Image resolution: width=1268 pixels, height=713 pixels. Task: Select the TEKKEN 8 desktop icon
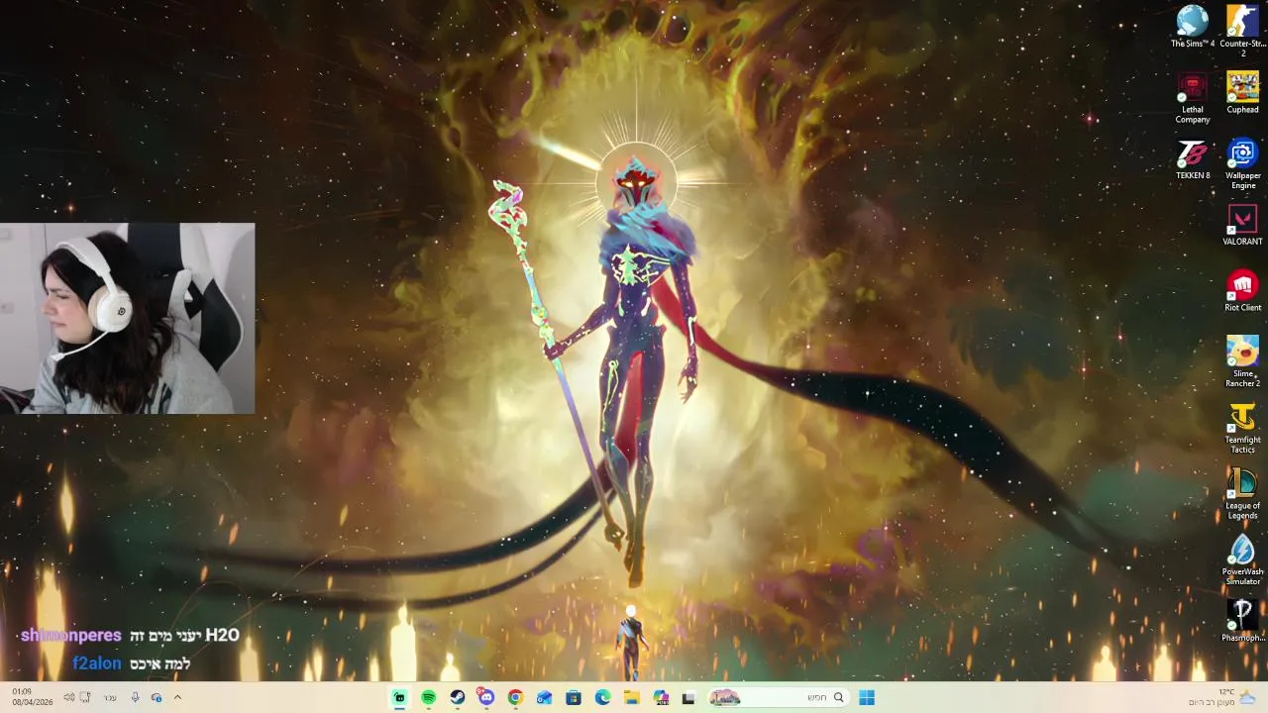[1192, 159]
